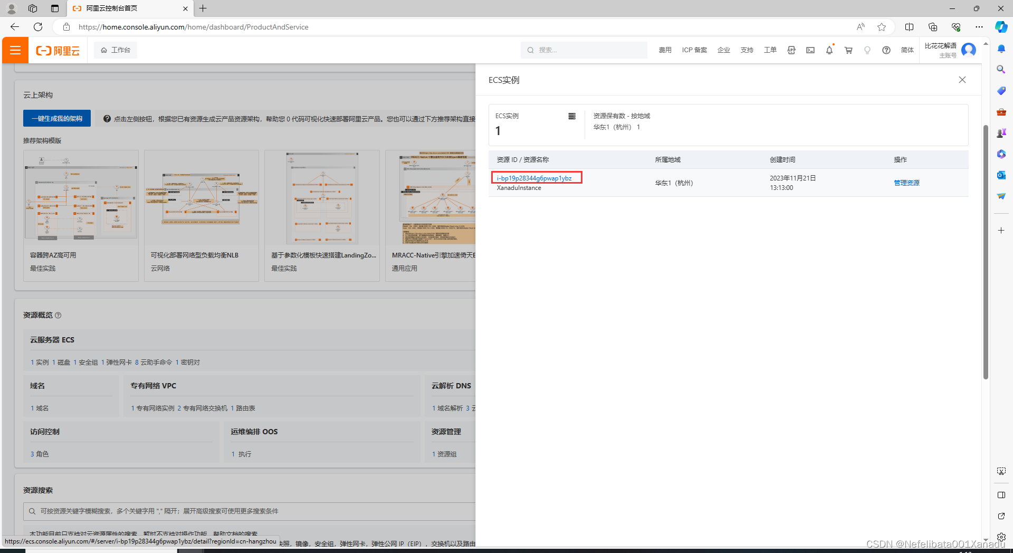This screenshot has width=1013, height=553.
Task: Click the 1 执行 link under OOS
Action: (x=242, y=454)
